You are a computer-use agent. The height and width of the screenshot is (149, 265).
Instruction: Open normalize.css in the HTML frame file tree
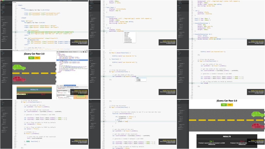pos(5,23)
